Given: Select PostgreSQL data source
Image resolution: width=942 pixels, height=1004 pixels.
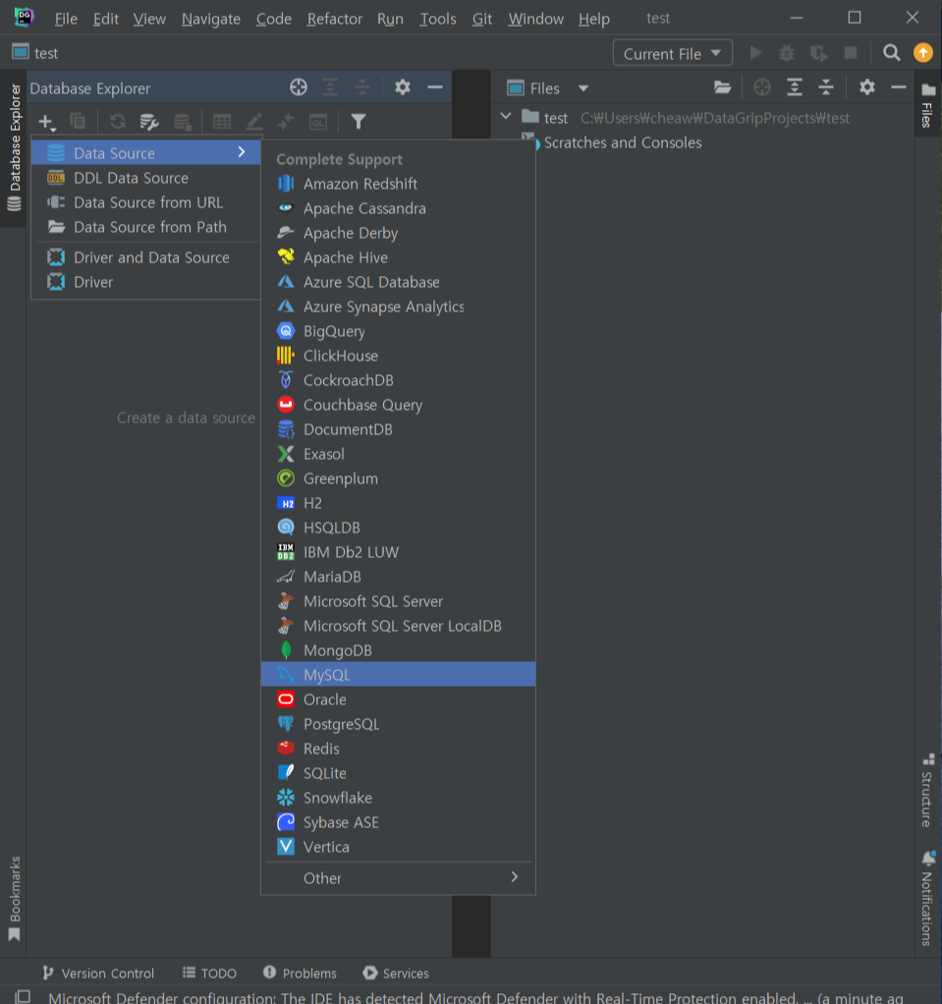Looking at the screenshot, I should 399,724.
